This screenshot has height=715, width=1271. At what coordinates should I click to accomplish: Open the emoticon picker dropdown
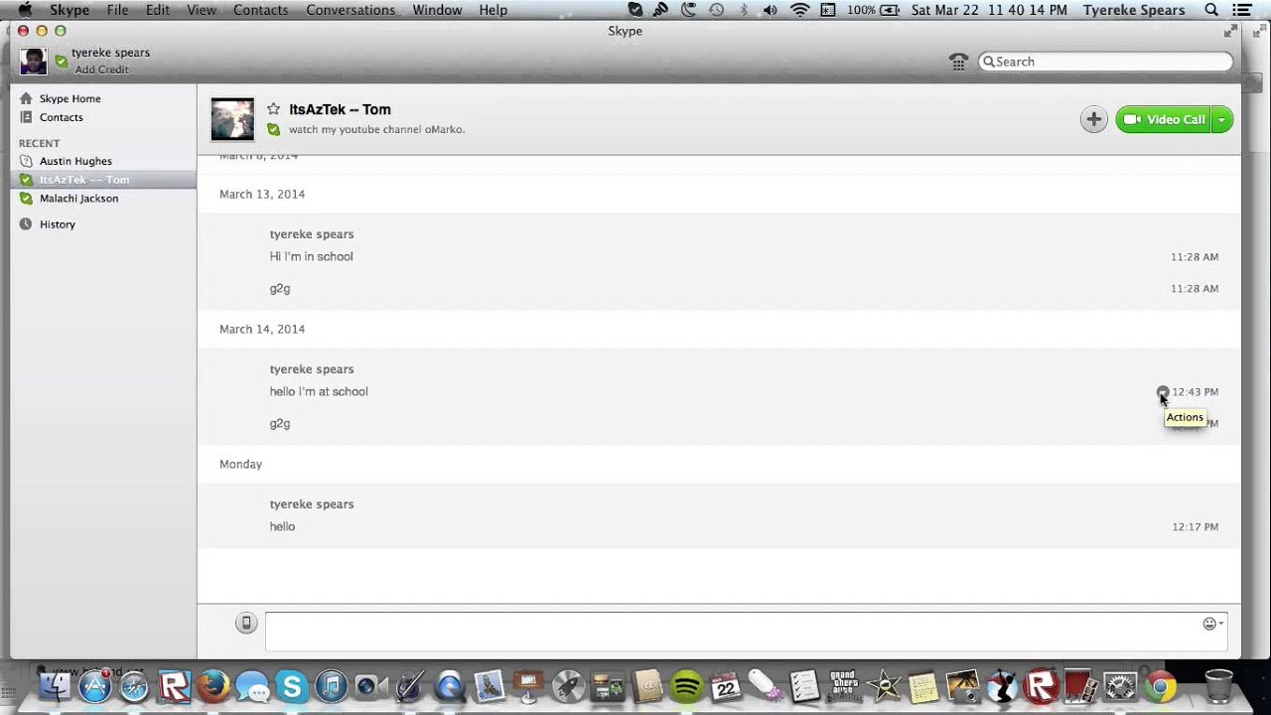[x=1213, y=624]
